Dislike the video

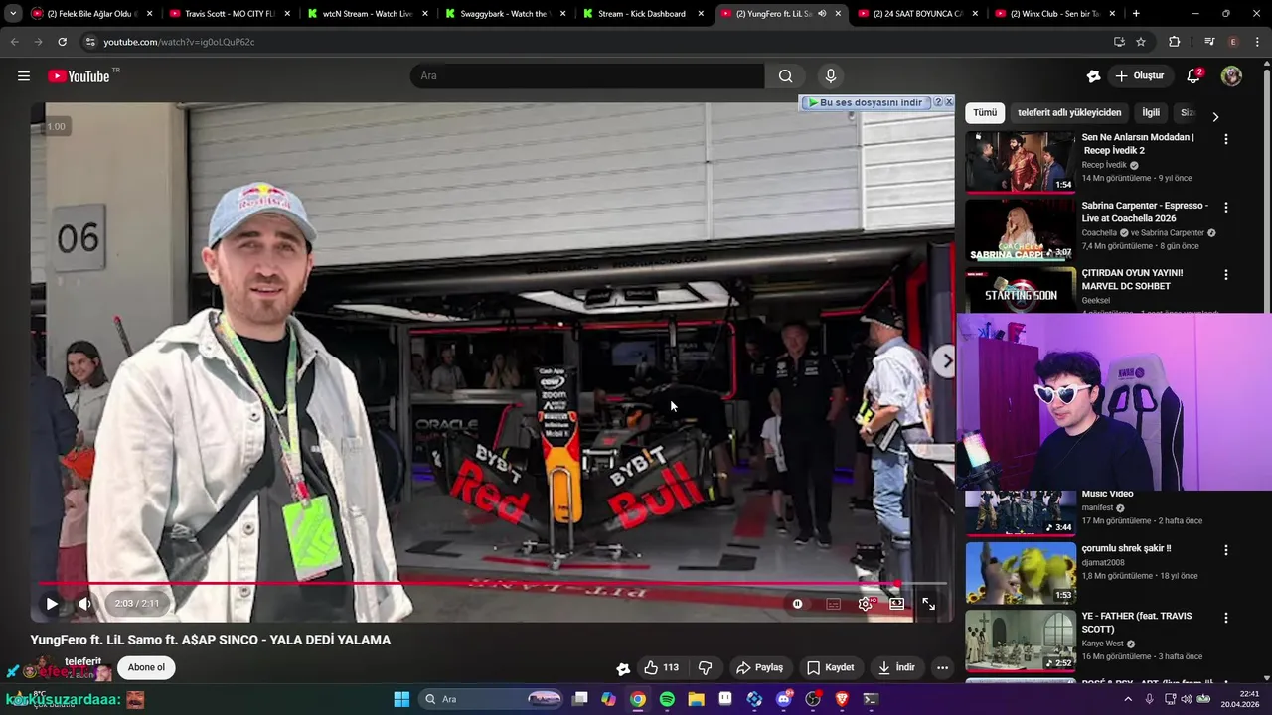706,667
